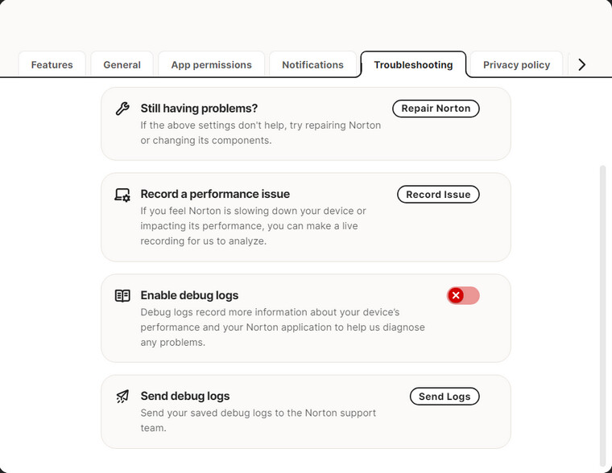Select the Notifications tab

click(312, 65)
